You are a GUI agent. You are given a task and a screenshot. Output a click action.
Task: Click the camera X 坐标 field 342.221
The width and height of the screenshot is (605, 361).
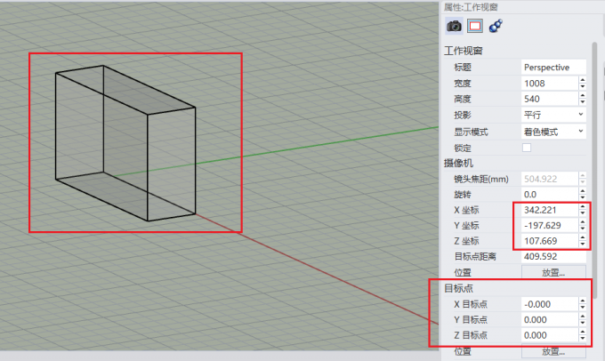coord(550,210)
